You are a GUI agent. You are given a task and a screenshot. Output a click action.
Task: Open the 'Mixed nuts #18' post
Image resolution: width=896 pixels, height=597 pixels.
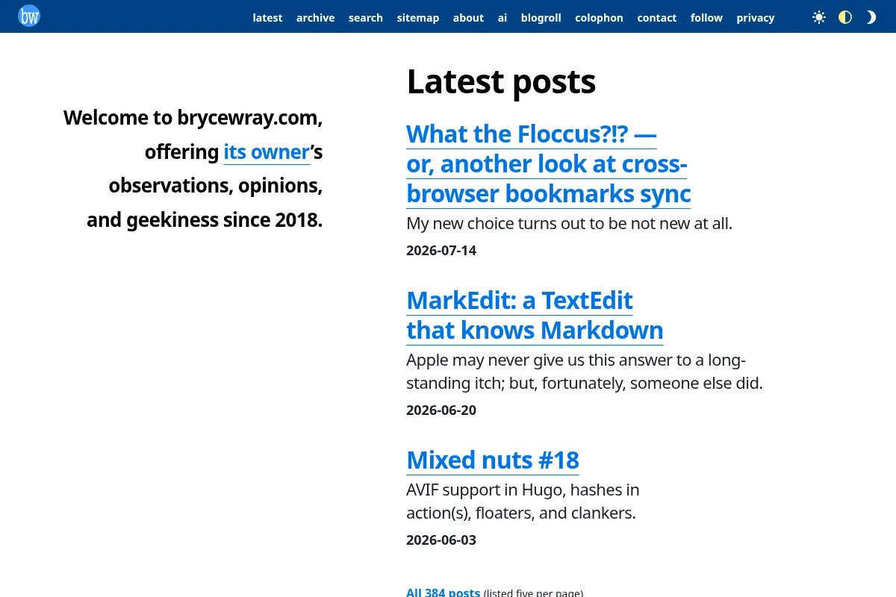coord(493,460)
